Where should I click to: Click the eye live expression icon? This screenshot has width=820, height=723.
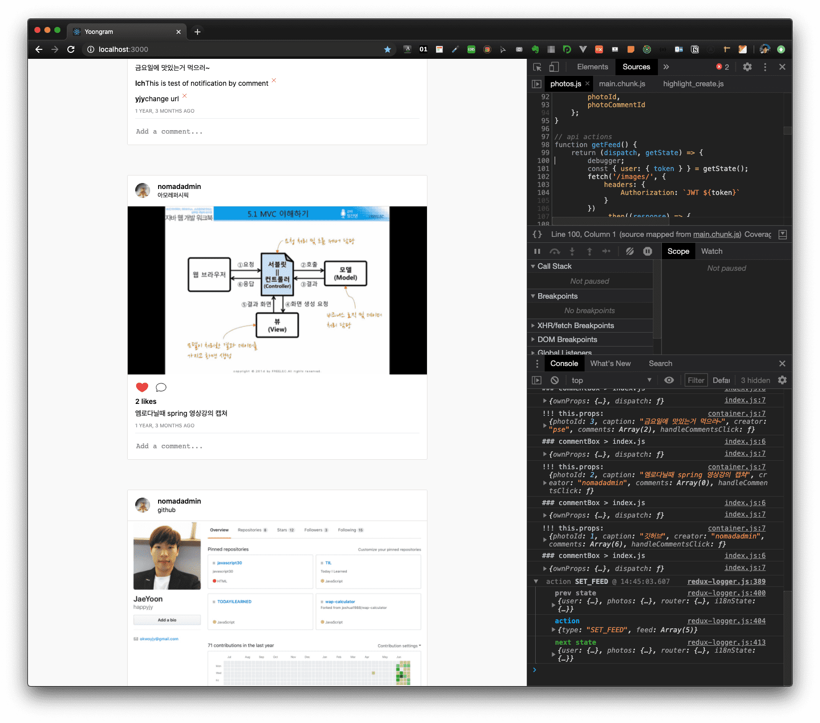click(x=669, y=380)
